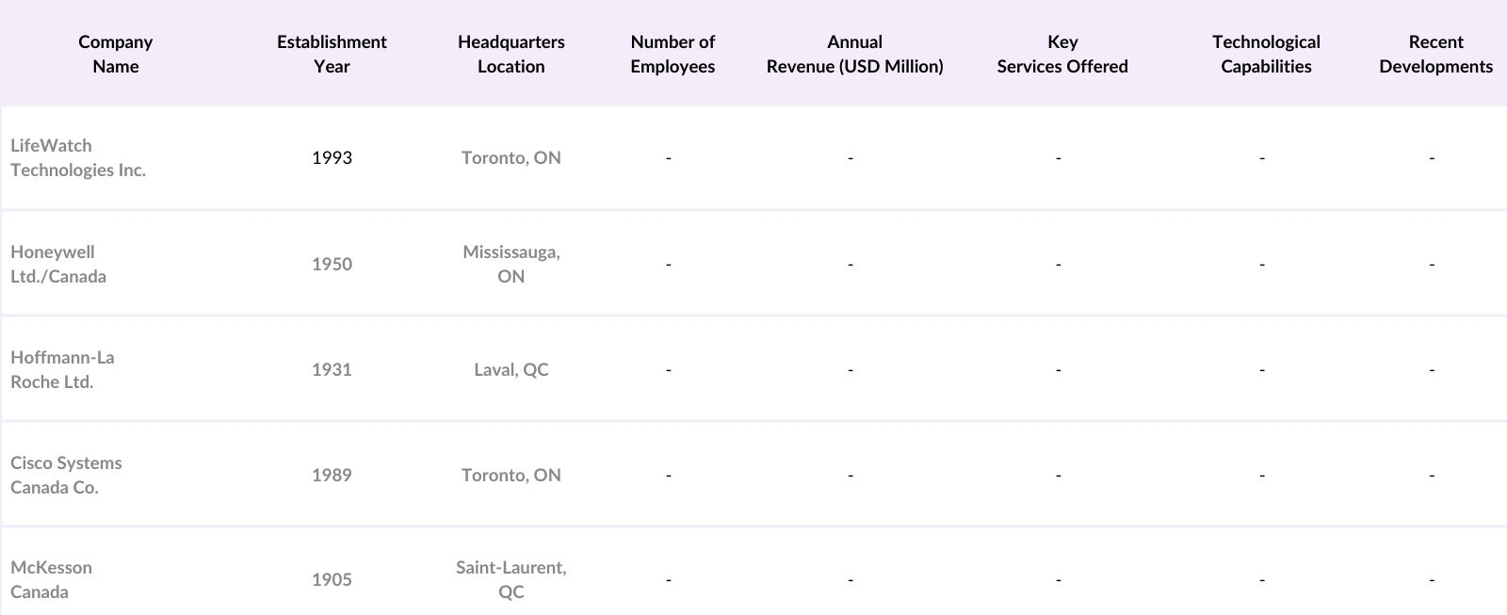This screenshot has width=1507, height=615.
Task: Click the Company Name column header
Action: click(115, 54)
